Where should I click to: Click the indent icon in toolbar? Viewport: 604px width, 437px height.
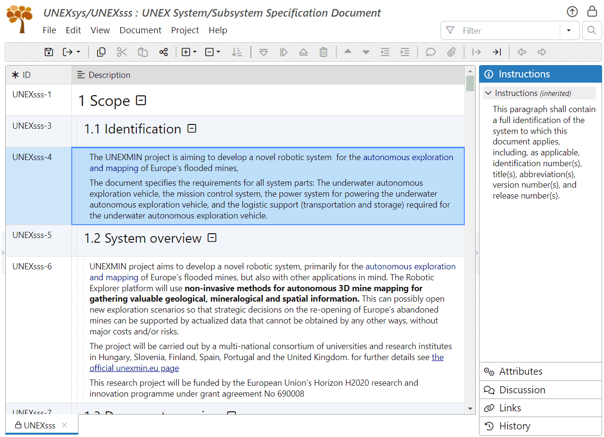(405, 52)
